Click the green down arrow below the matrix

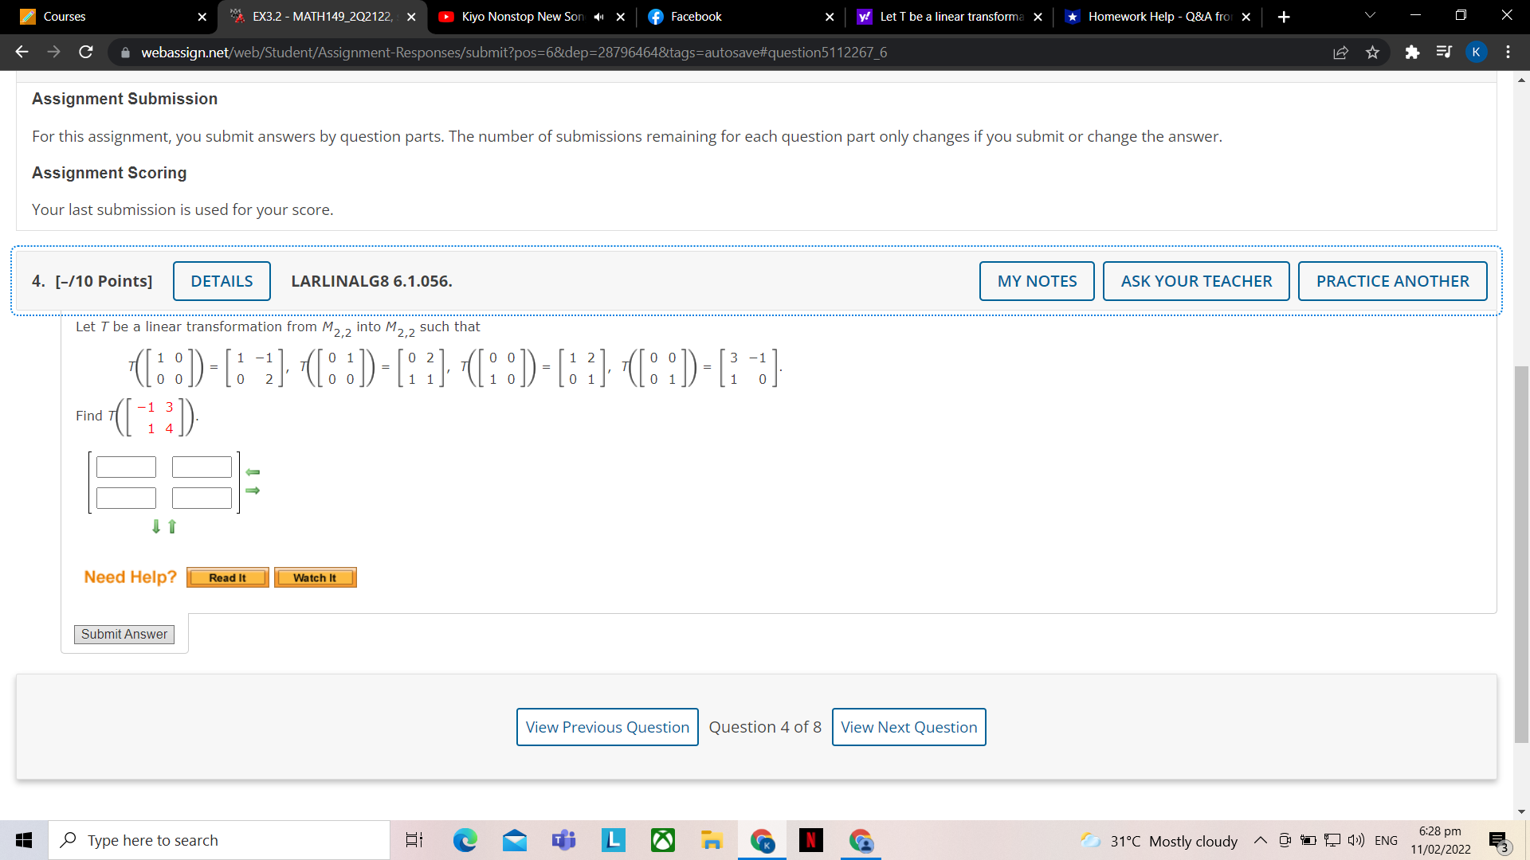coord(156,526)
